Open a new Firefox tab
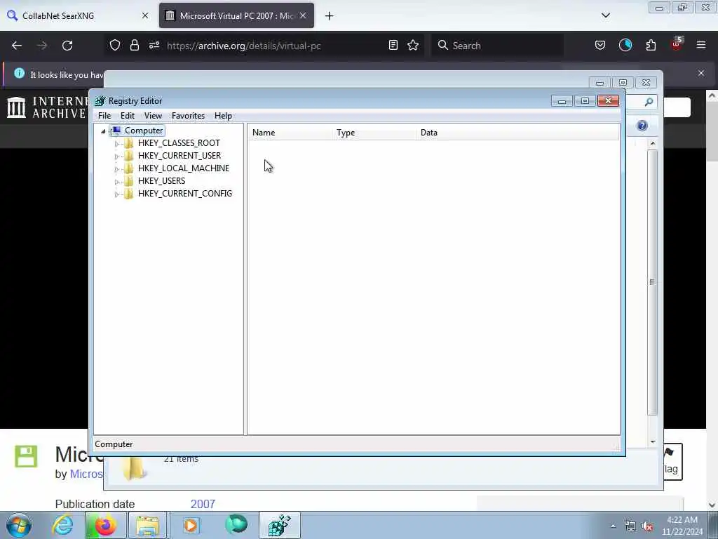 click(330, 16)
